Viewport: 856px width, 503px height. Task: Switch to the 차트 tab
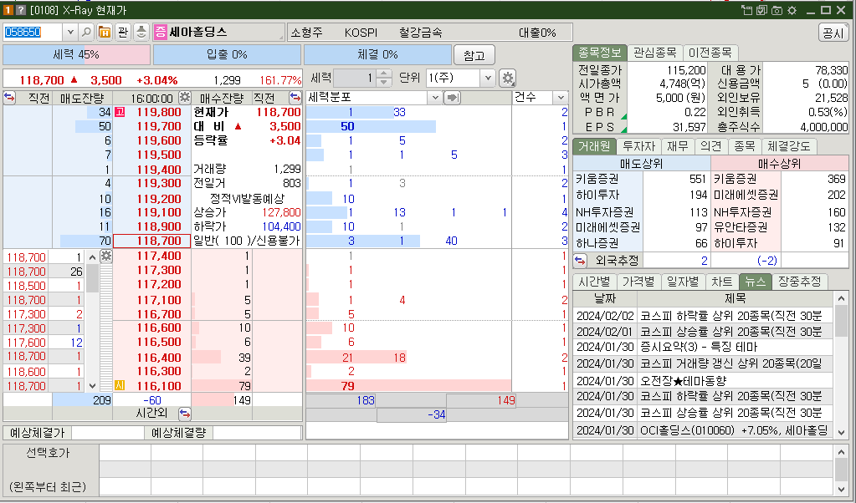(x=721, y=282)
